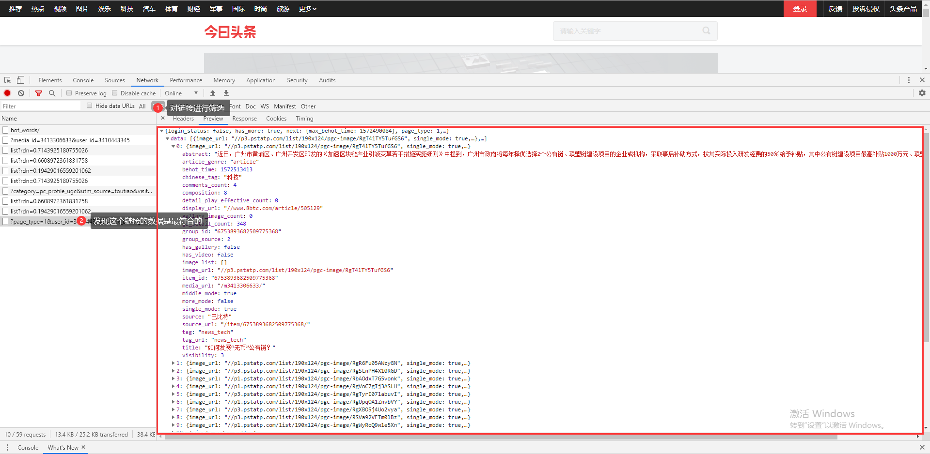Image resolution: width=930 pixels, height=454 pixels.
Task: Toggle the device toolbar icon
Action: pyautogui.click(x=20, y=80)
